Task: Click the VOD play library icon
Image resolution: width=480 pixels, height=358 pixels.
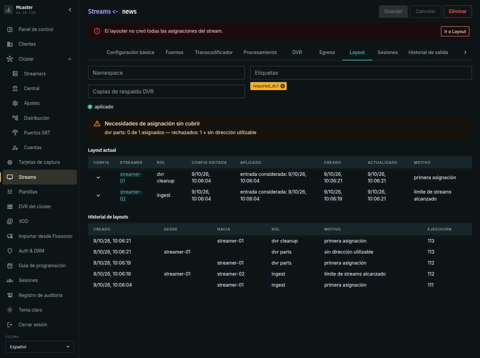Action: point(10,221)
